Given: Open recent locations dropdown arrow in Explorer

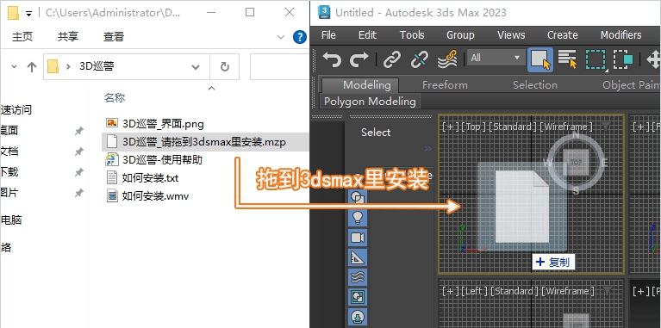Looking at the screenshot, I should click(15, 66).
